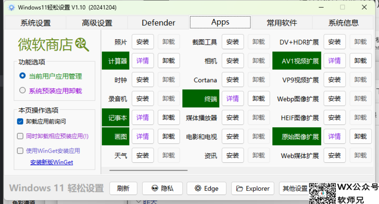
Task: Uninstall the 画图 app
Action: tap(169, 136)
